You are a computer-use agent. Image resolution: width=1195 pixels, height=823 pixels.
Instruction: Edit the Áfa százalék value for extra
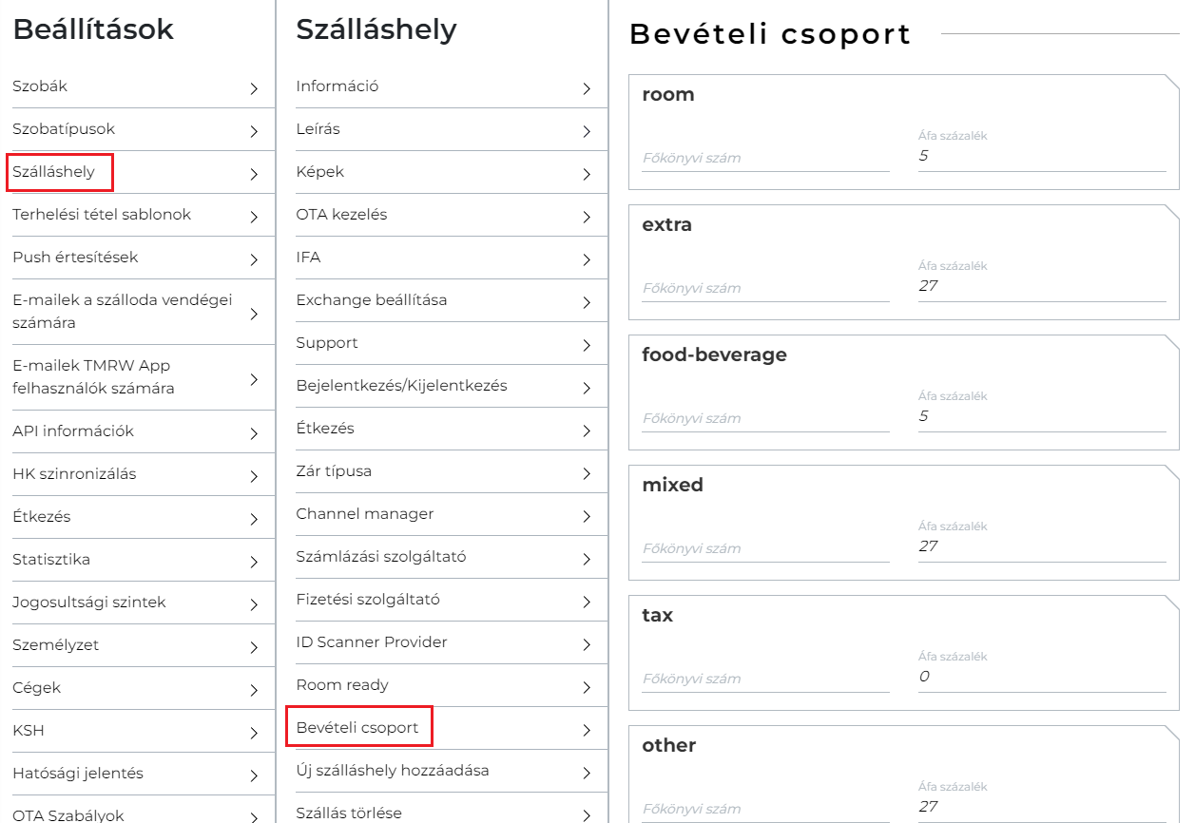pyautogui.click(x=1041, y=285)
